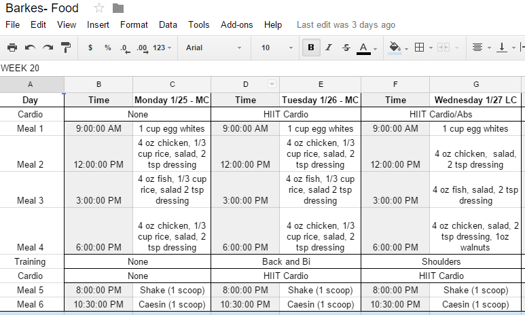
Task: Open the font size 10 dropdown
Action: pos(277,48)
